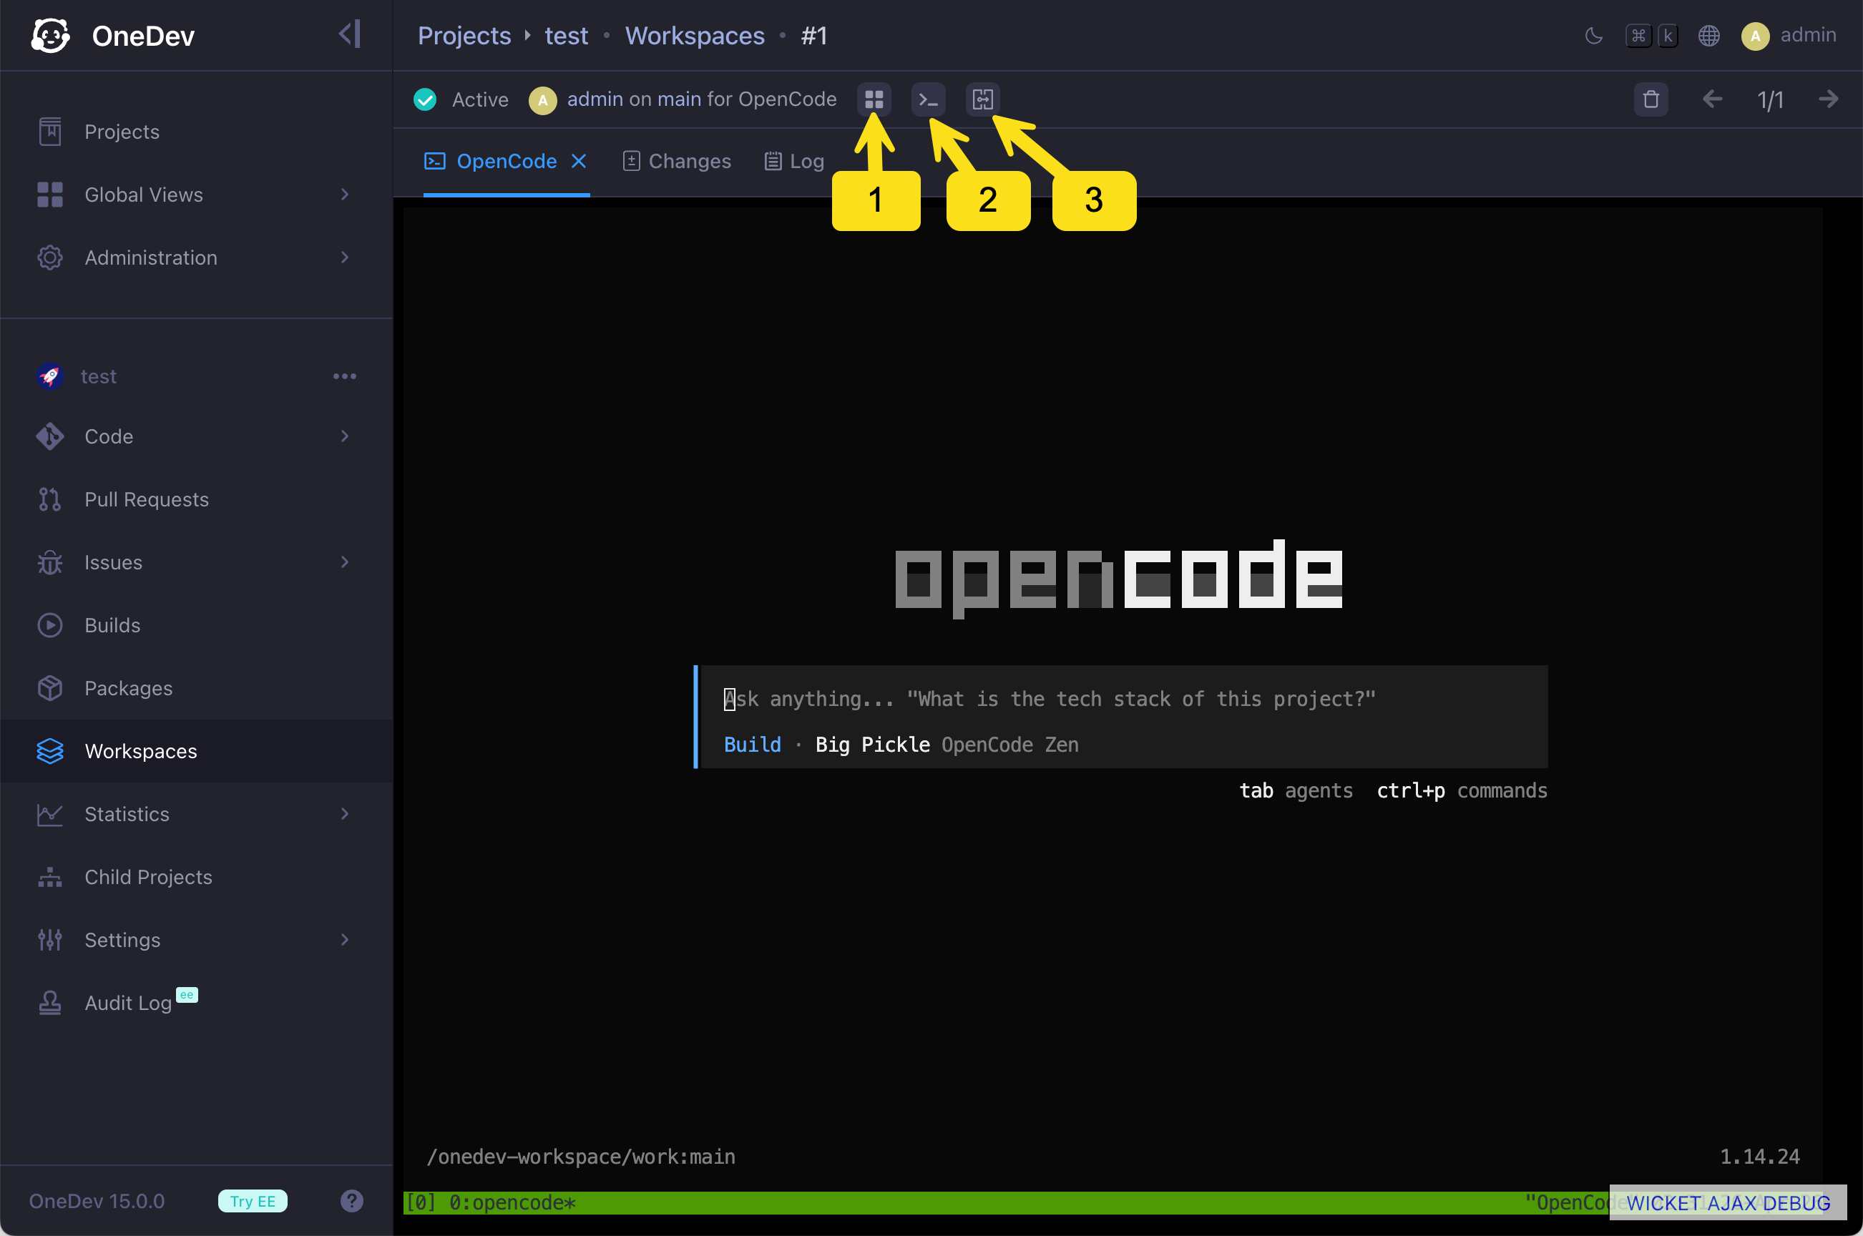
Task: Click the Build agent label
Action: point(752,745)
